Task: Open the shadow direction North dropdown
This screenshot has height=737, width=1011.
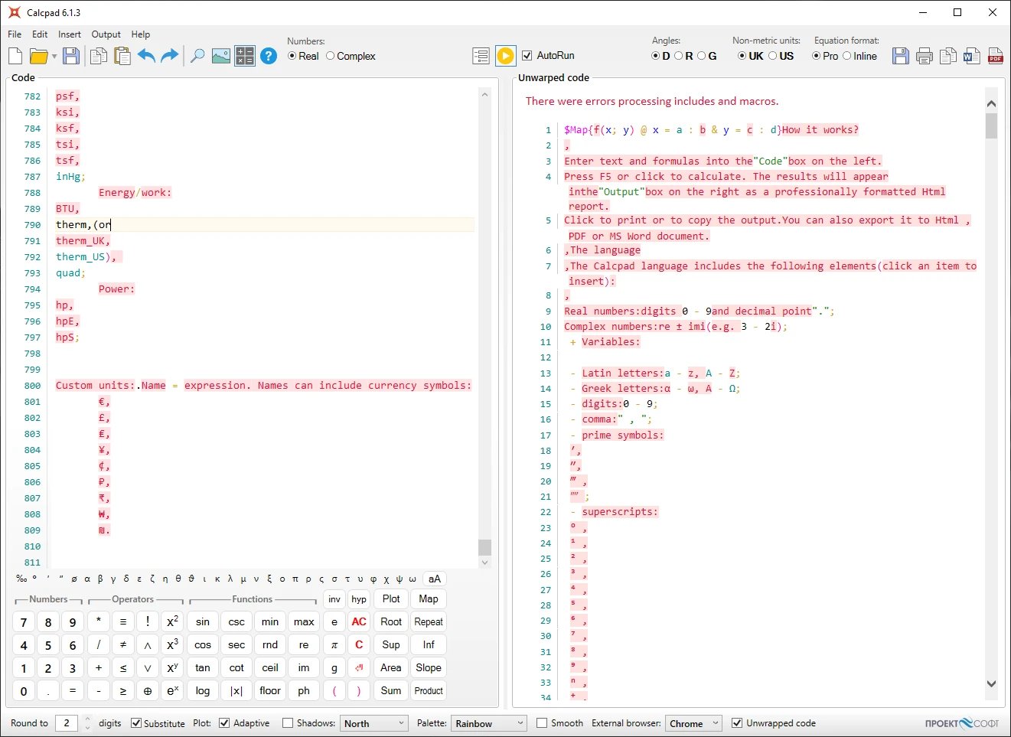Action: 373,723
